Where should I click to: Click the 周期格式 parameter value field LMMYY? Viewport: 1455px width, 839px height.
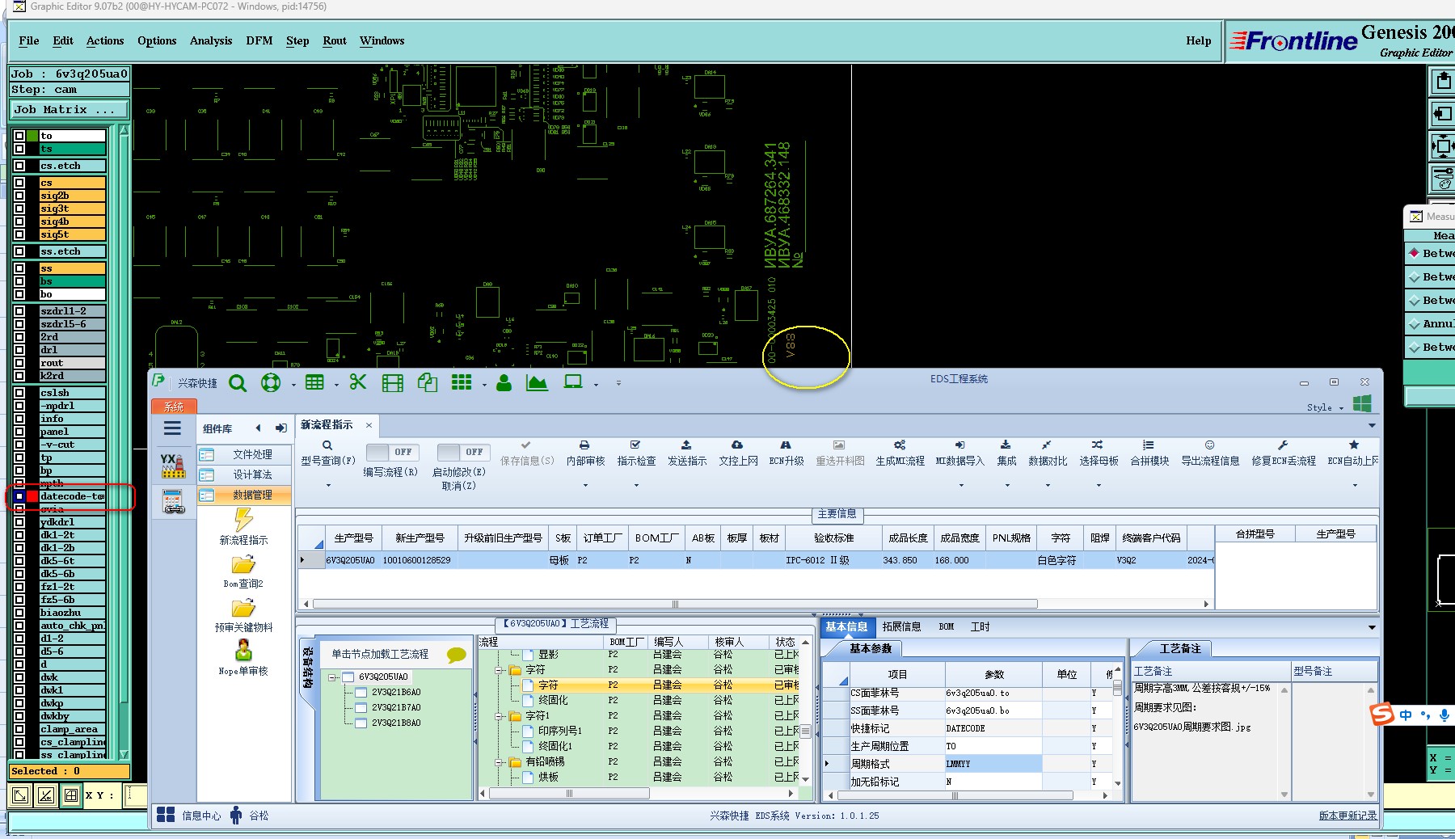pyautogui.click(x=993, y=764)
